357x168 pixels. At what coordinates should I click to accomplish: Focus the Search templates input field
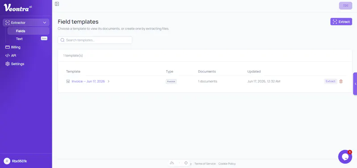tap(95, 40)
